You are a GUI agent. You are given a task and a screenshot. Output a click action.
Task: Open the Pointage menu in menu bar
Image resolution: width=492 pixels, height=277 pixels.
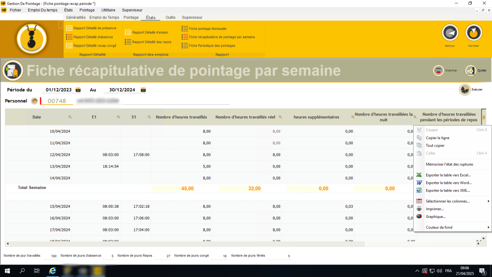pos(86,10)
